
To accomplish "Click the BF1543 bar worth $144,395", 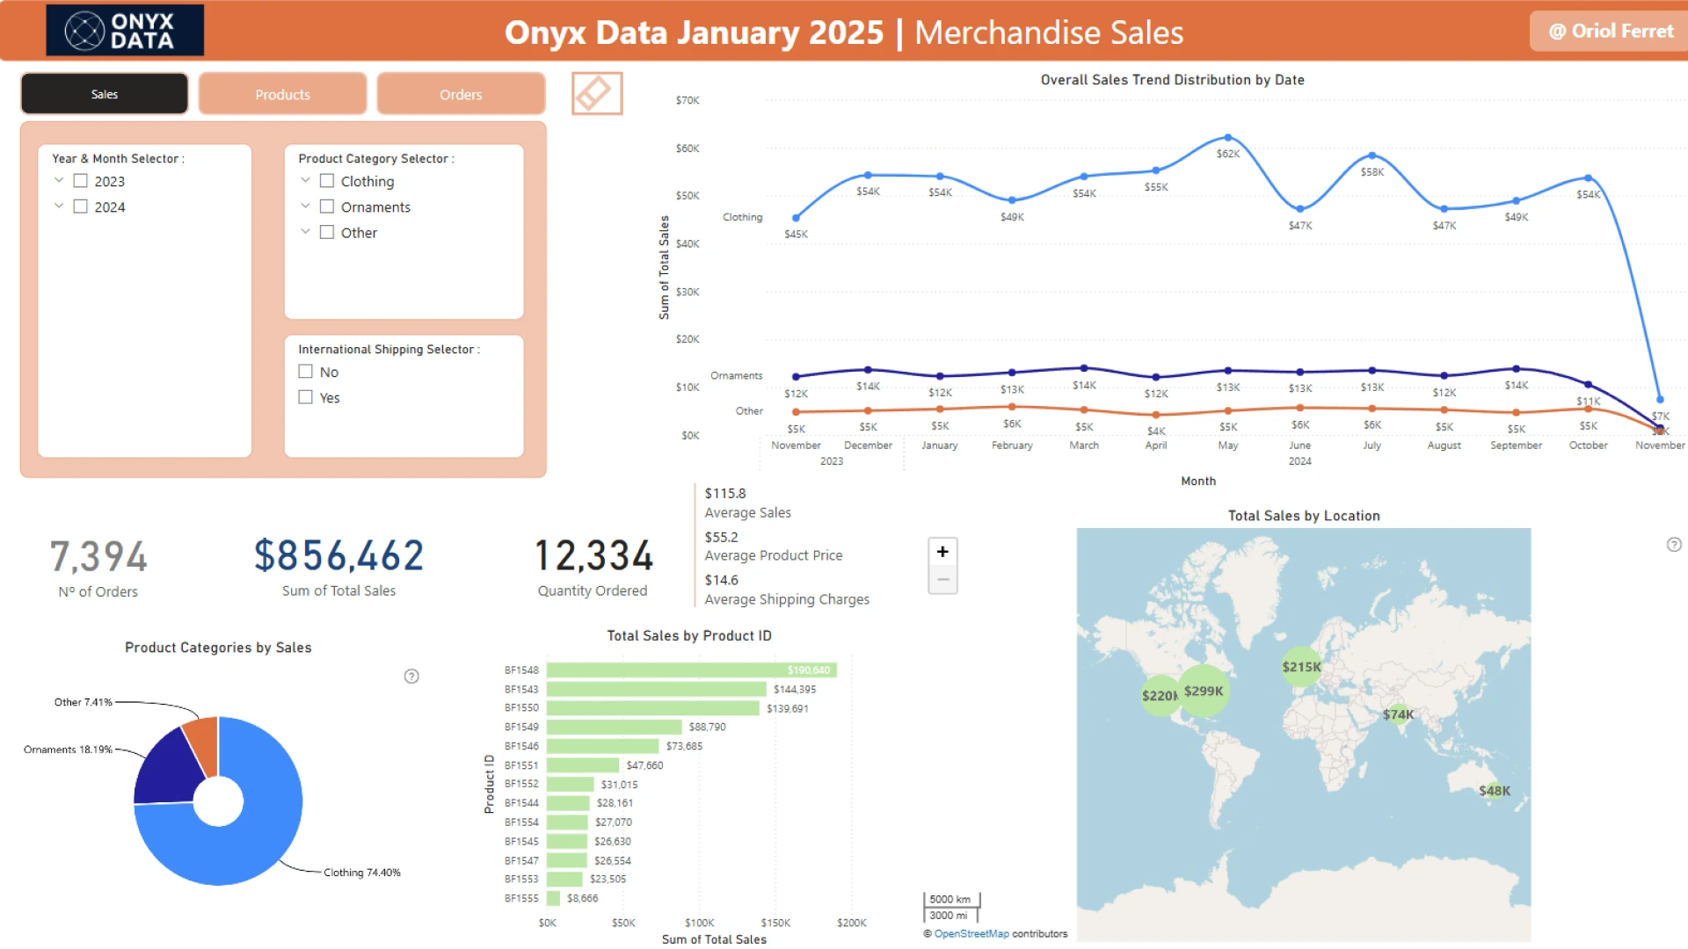I will (656, 690).
